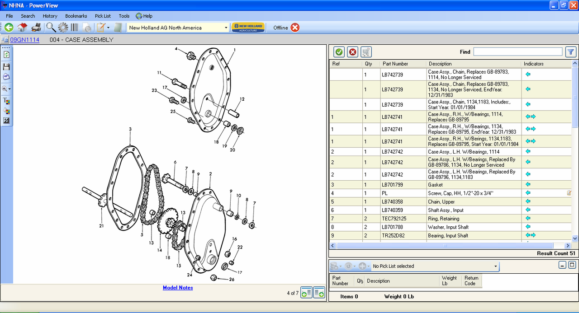The image size is (579, 313).
Task: Maximize the pick list panel
Action: [572, 265]
